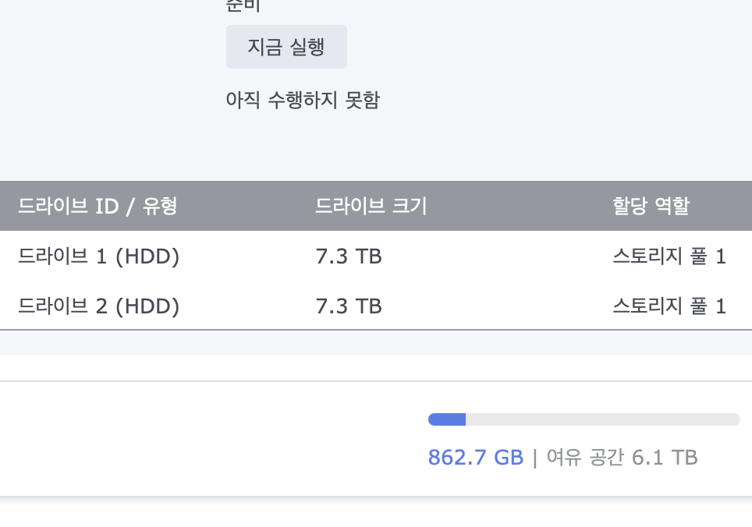Image resolution: width=752 pixels, height=527 pixels.
Task: Click the 준비 status label above the button
Action: pyautogui.click(x=243, y=5)
